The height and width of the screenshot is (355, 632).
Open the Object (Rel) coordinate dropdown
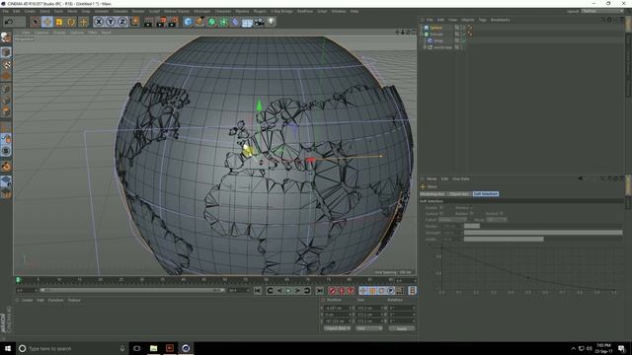tap(337, 328)
